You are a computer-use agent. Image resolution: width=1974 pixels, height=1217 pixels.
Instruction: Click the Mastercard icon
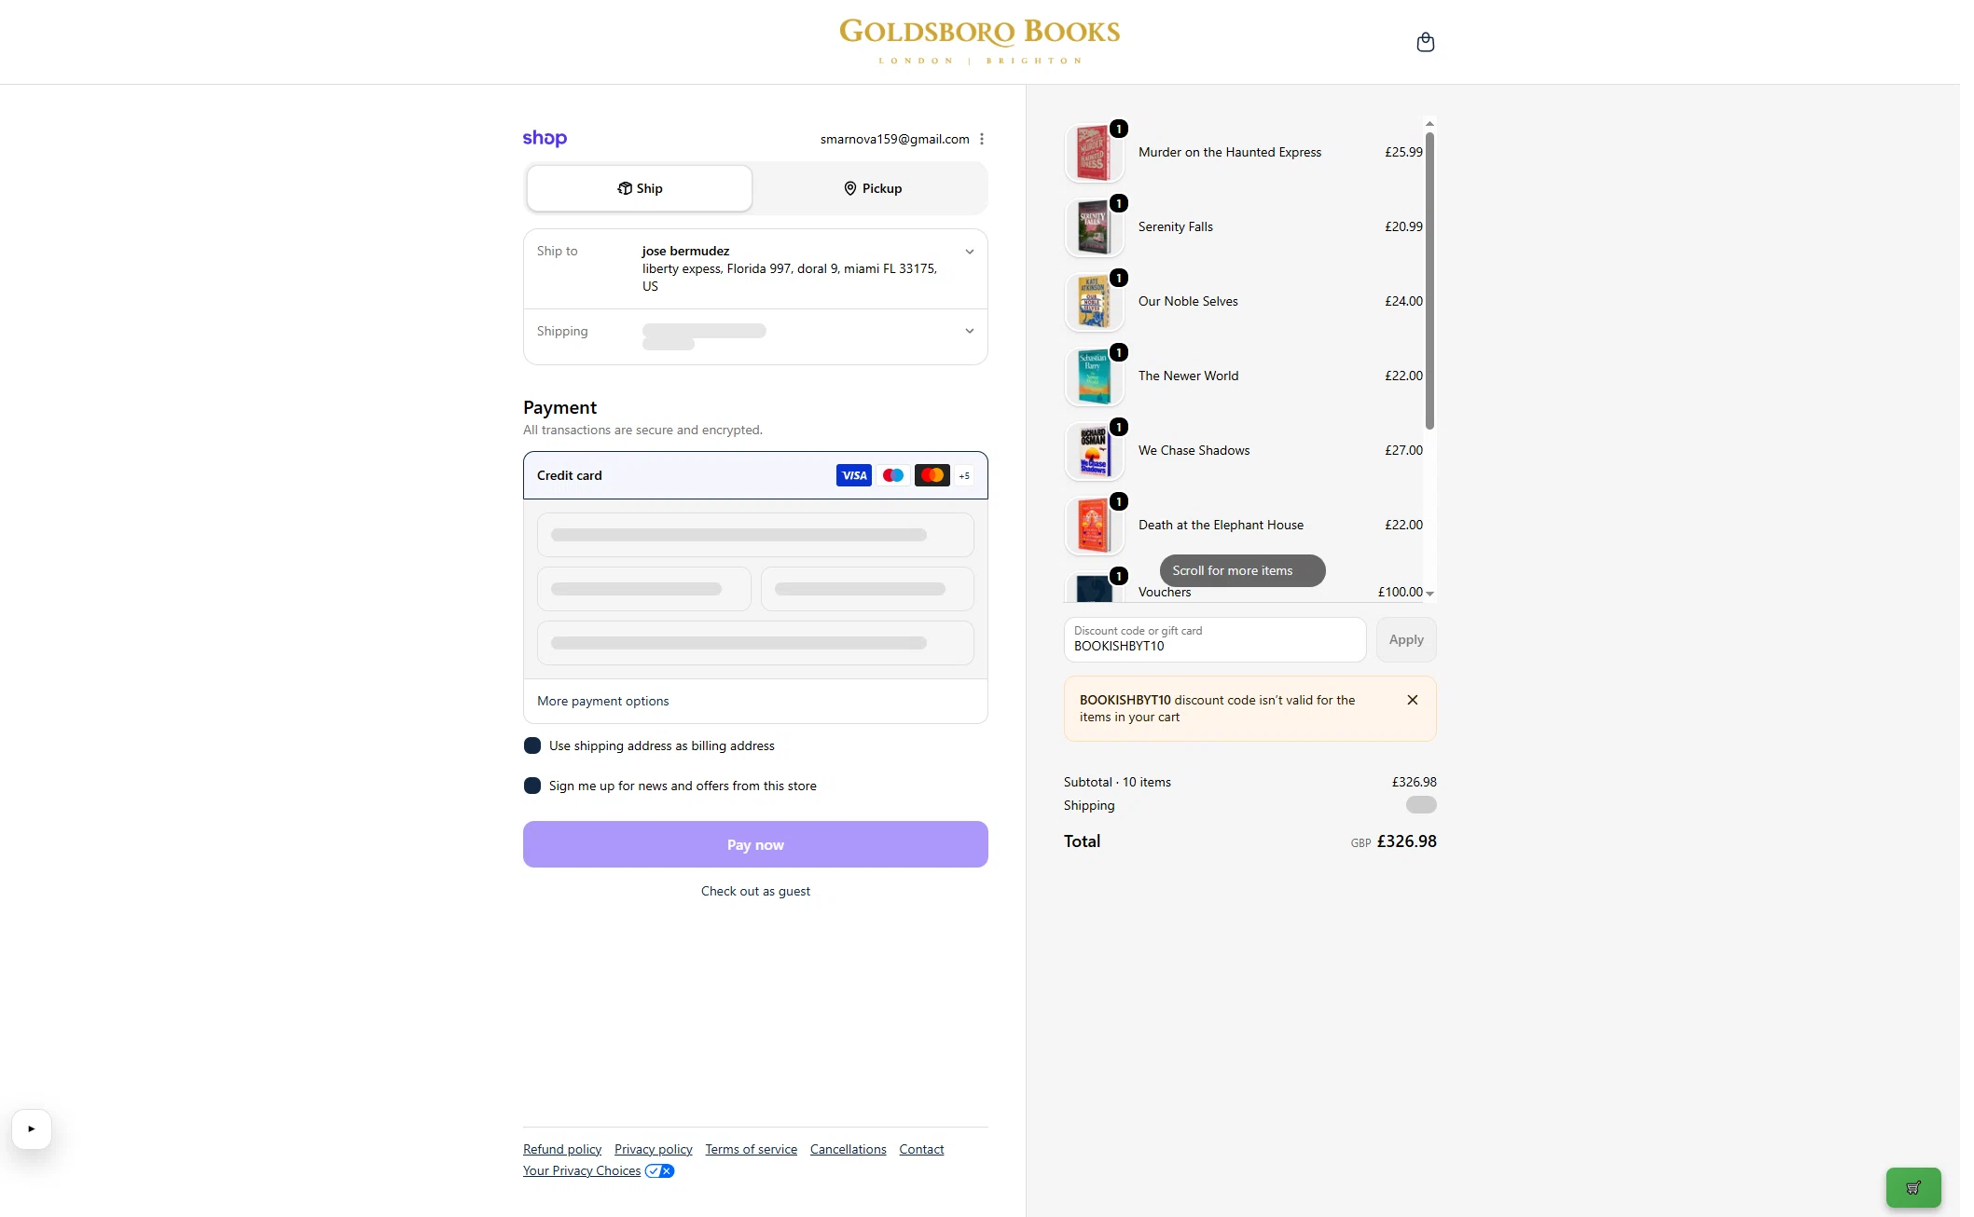[932, 475]
